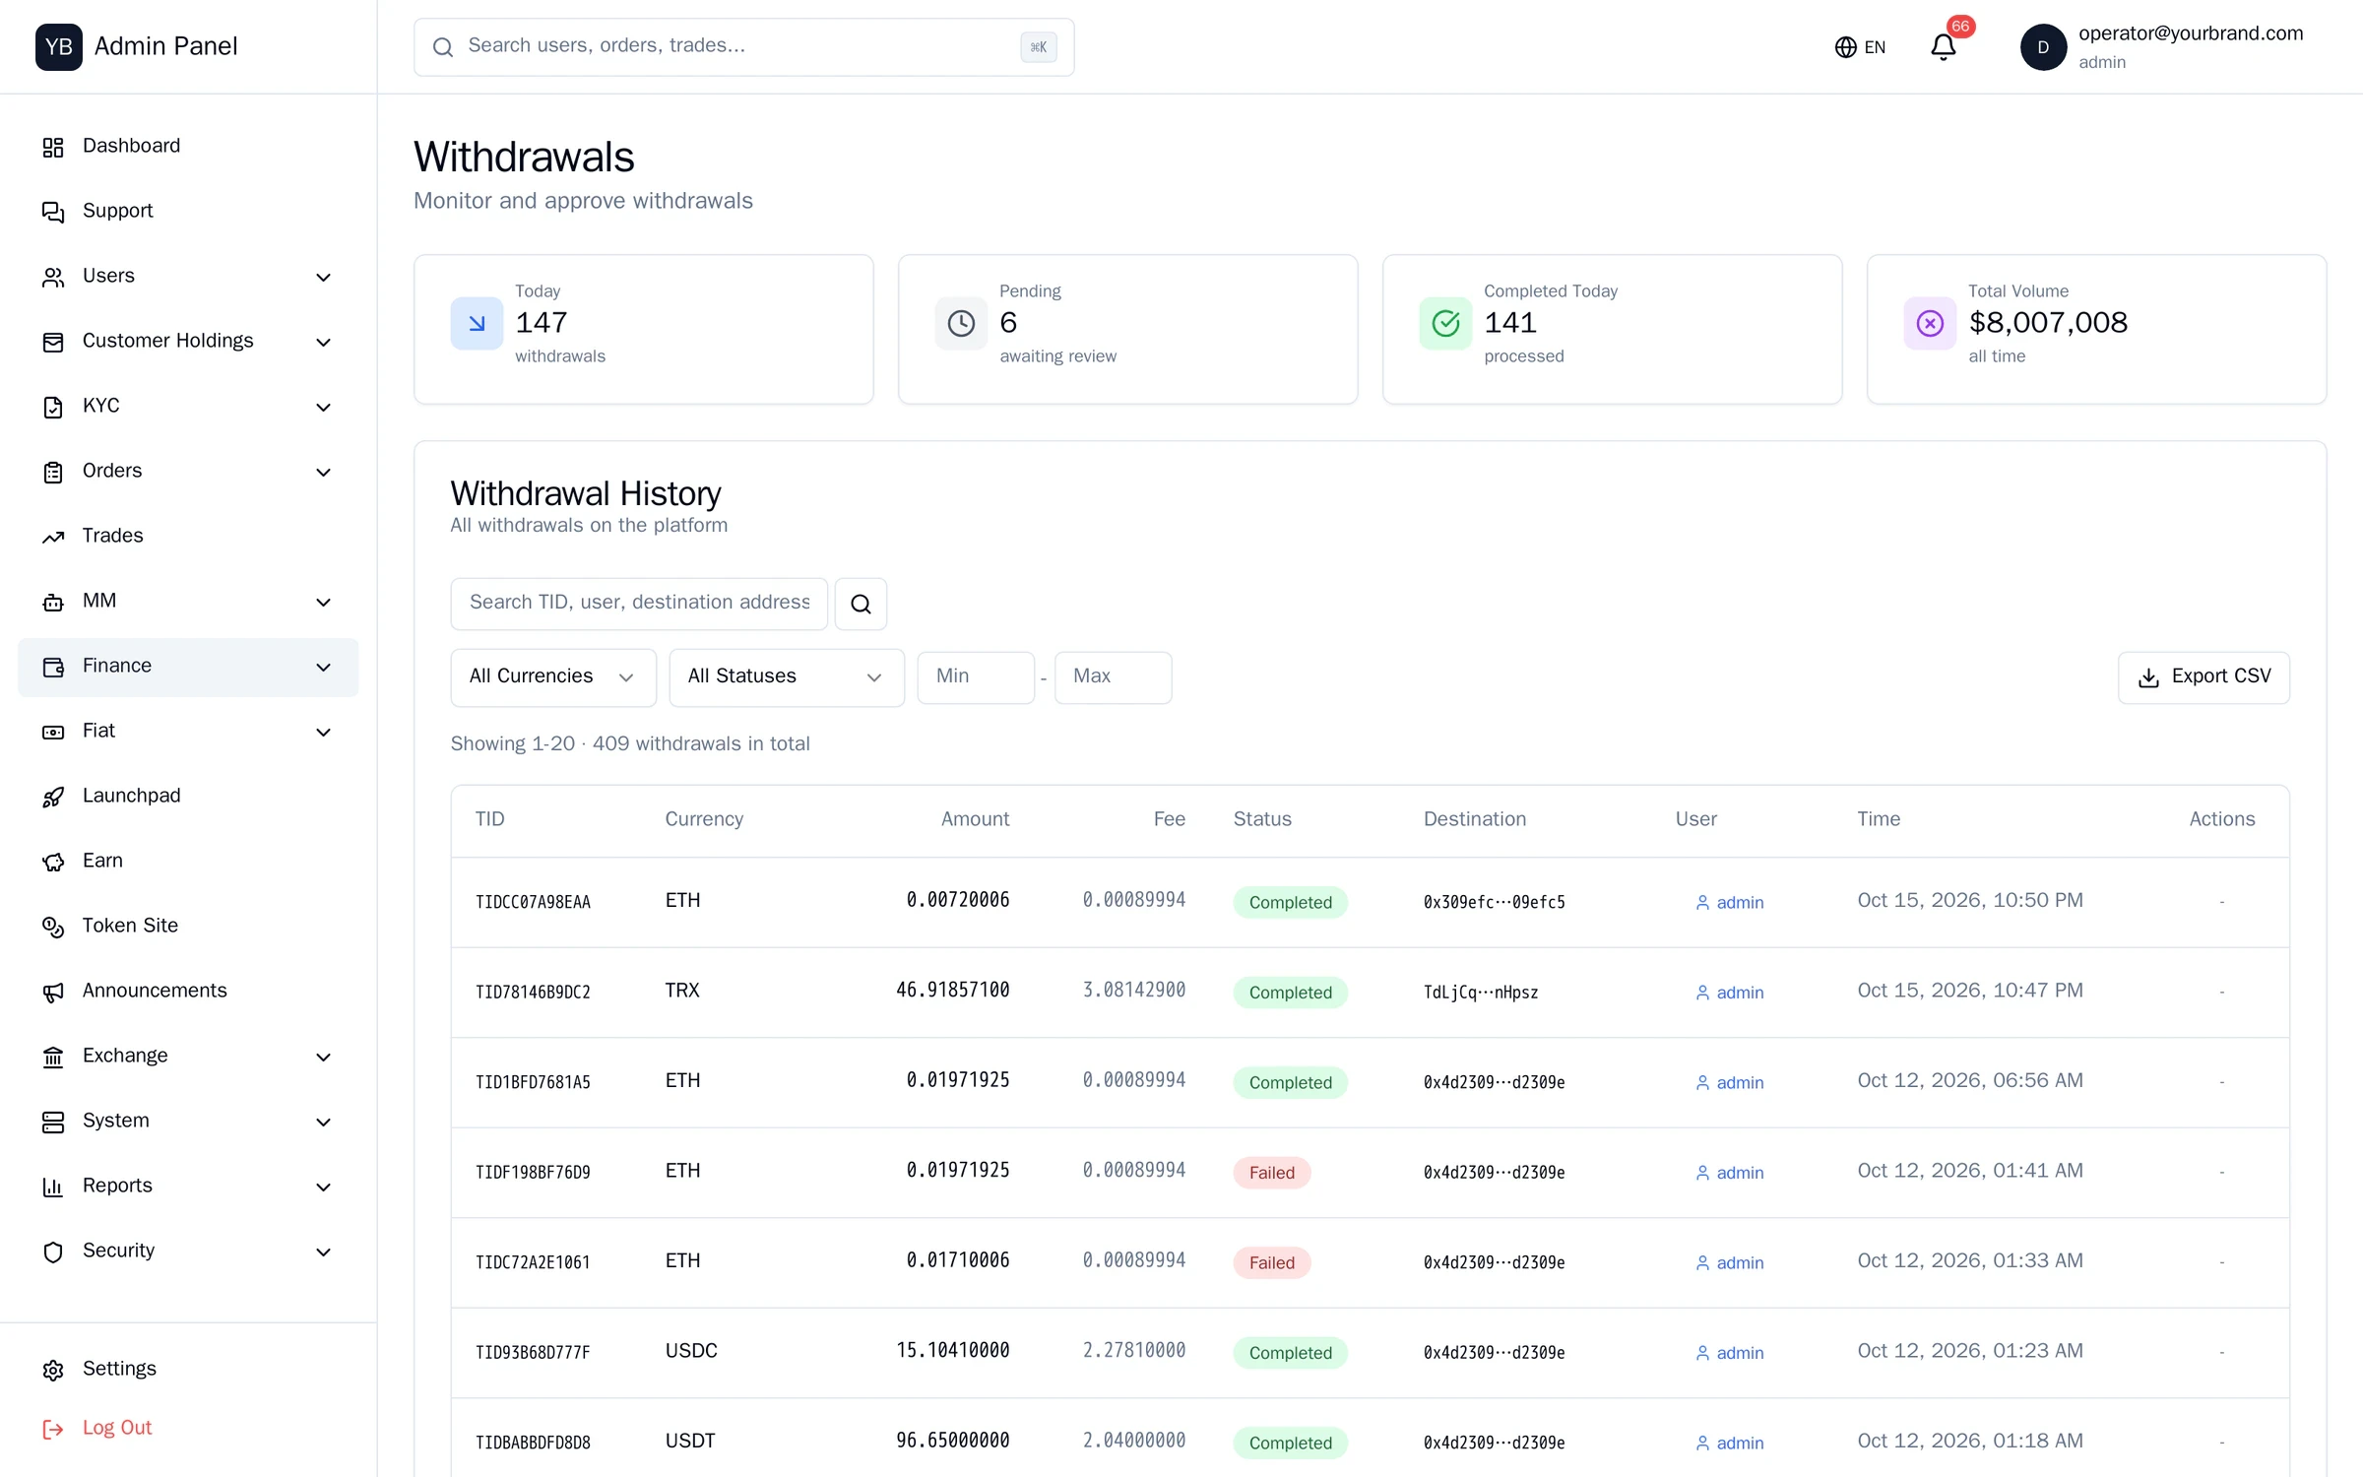Click the Token Site coins icon

click(53, 927)
